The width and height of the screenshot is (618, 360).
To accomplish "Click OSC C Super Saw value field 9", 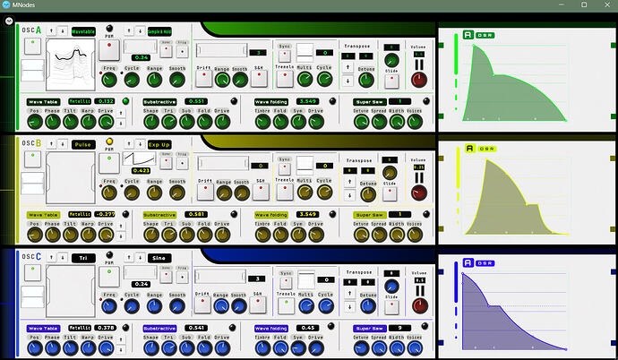I will [399, 328].
